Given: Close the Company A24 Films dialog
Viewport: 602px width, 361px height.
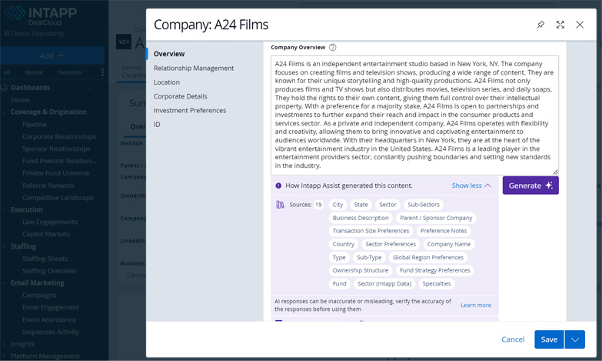Looking at the screenshot, I should tap(580, 25).
